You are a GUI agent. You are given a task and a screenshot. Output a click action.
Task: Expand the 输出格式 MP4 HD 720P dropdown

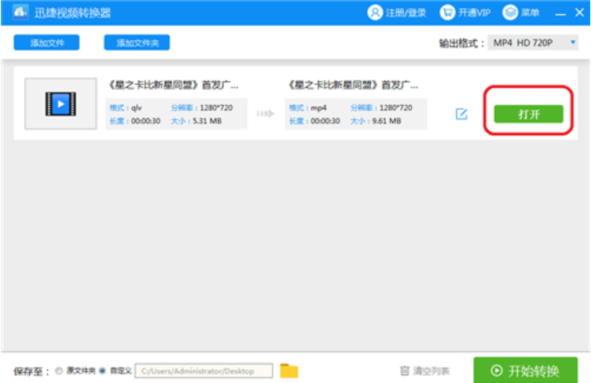point(527,43)
